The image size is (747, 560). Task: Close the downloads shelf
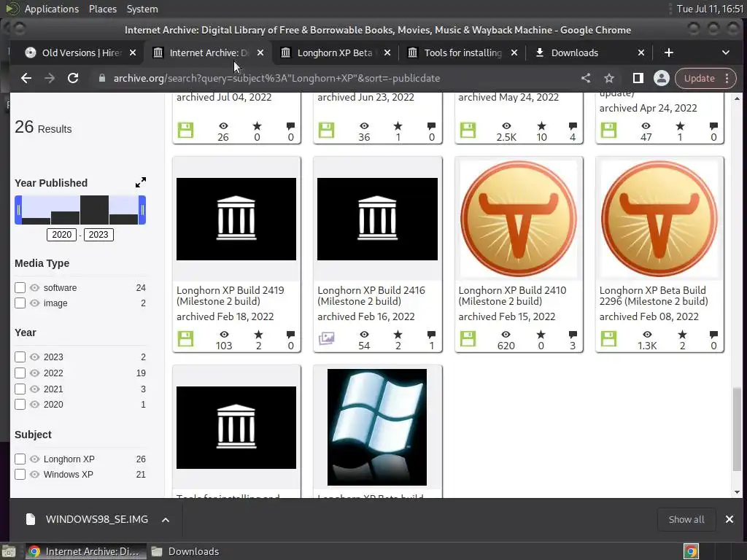coord(729,519)
